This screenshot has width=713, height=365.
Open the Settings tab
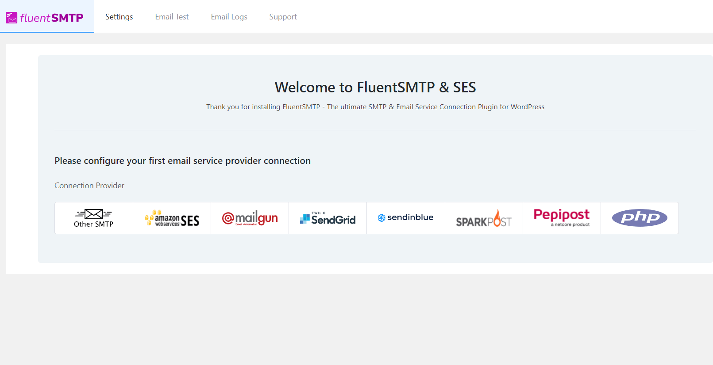119,17
